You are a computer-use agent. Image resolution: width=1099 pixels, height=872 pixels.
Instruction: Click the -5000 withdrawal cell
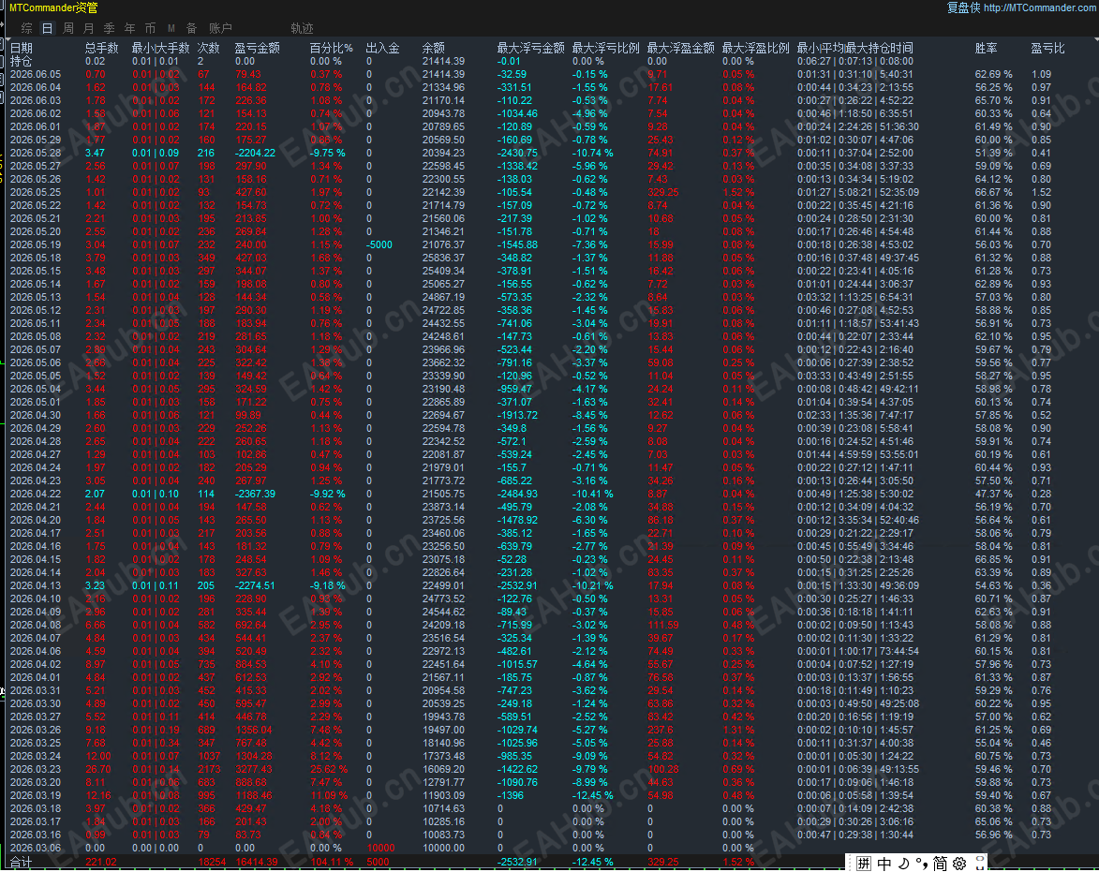[x=379, y=244]
